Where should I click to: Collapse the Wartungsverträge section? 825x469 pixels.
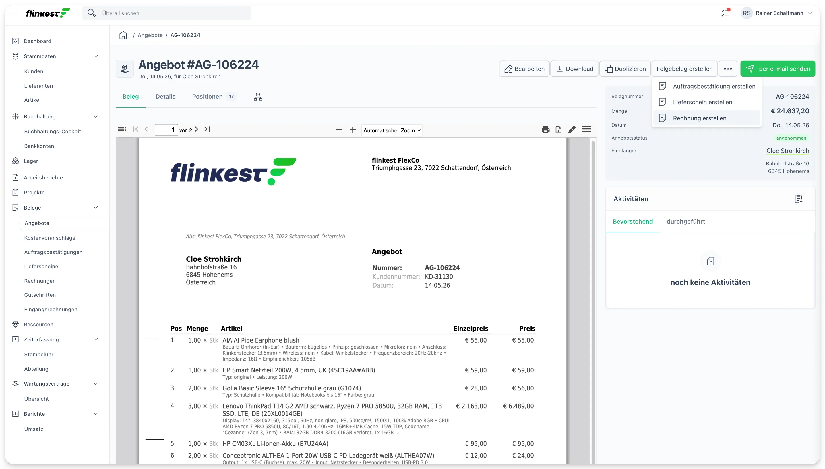pyautogui.click(x=96, y=384)
